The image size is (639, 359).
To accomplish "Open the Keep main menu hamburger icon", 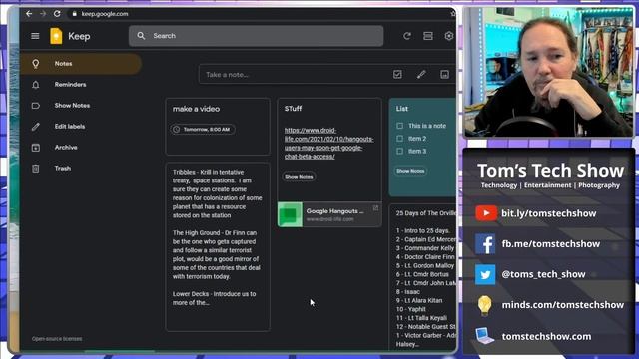I will [35, 36].
